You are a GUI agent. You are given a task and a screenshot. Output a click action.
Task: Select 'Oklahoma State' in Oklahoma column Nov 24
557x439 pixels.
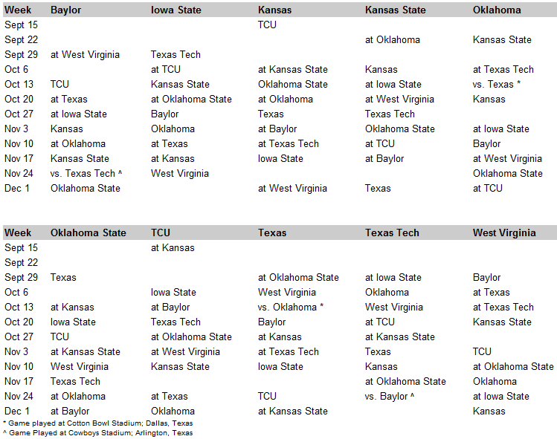pos(508,174)
